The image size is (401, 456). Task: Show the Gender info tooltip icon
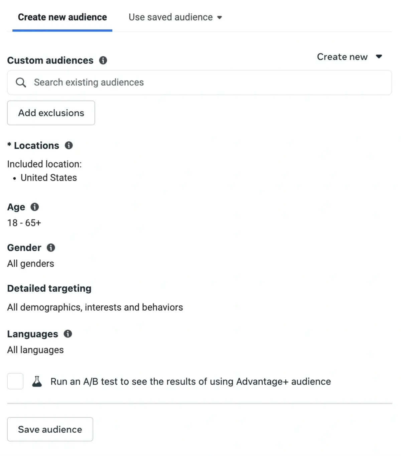coord(50,248)
